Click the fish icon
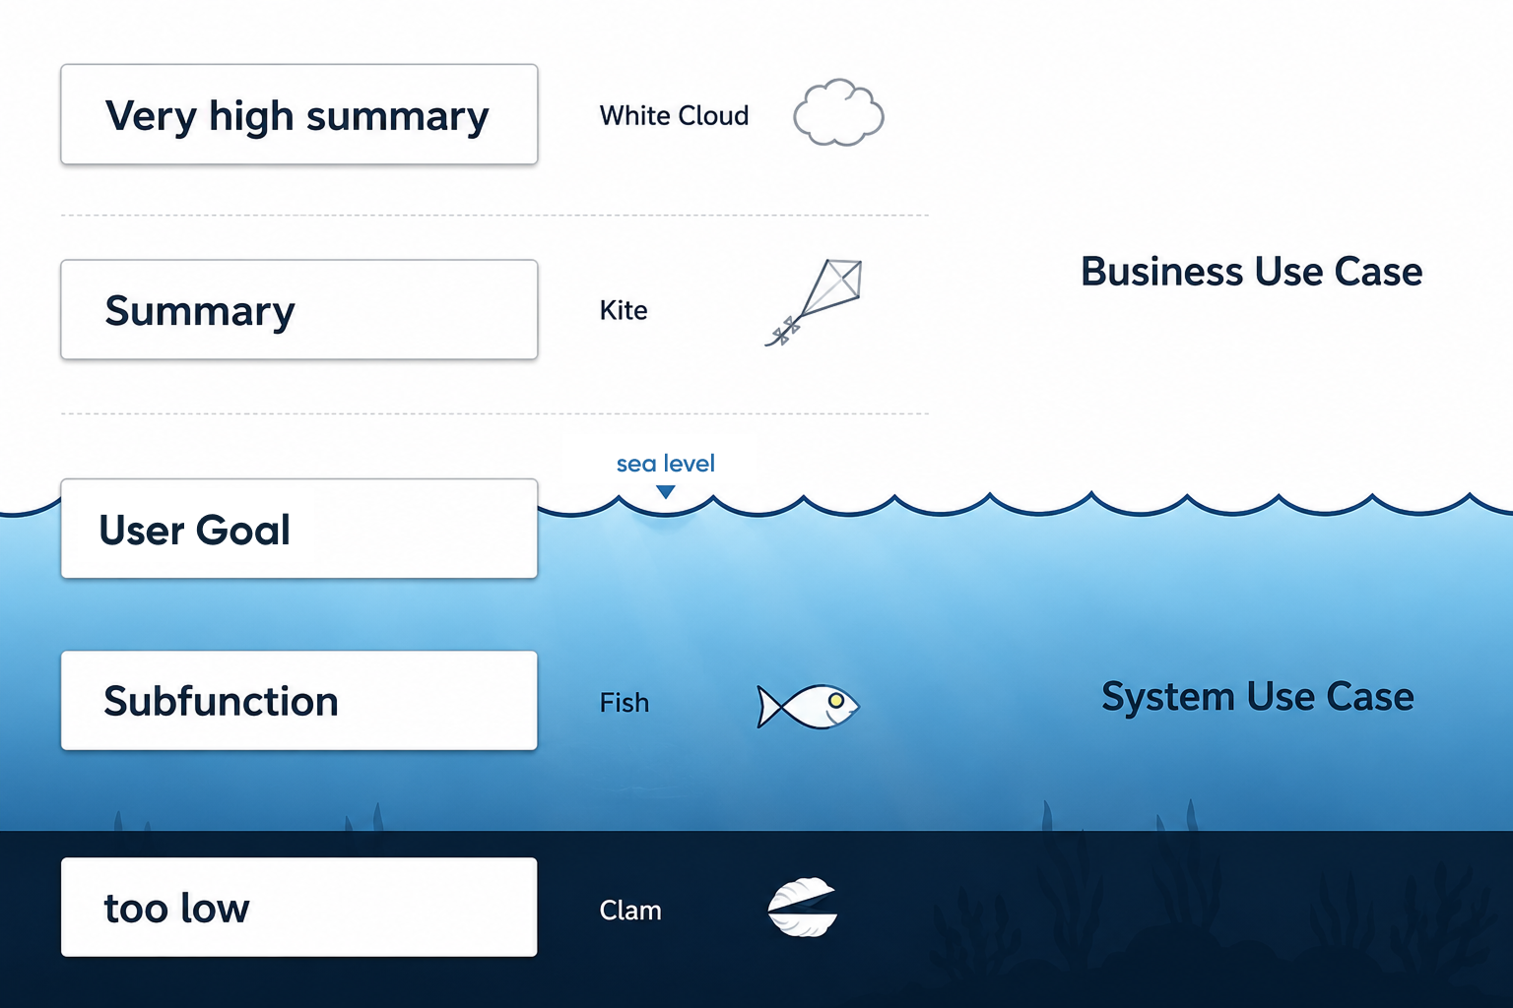The image size is (1513, 1008). pos(808,706)
